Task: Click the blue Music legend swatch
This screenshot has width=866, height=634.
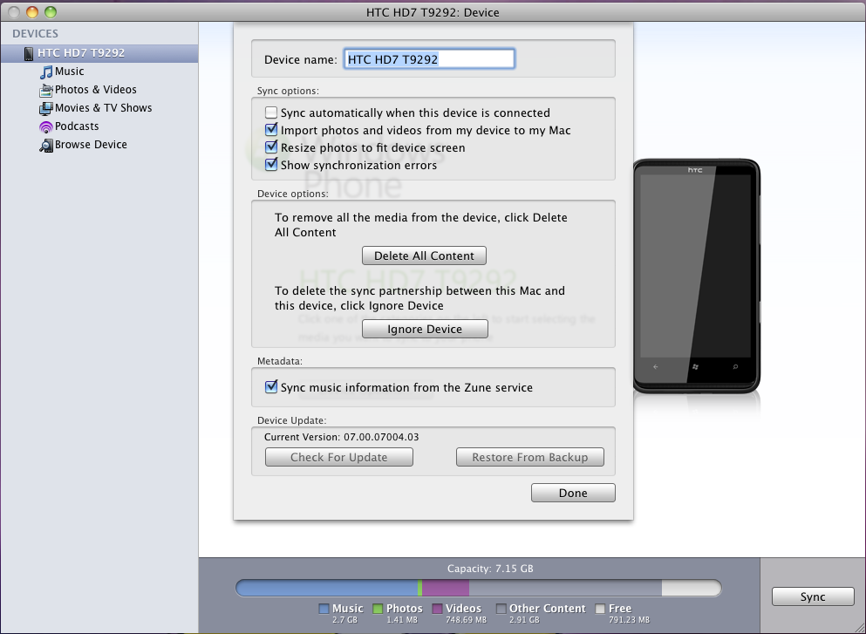Action: [324, 610]
